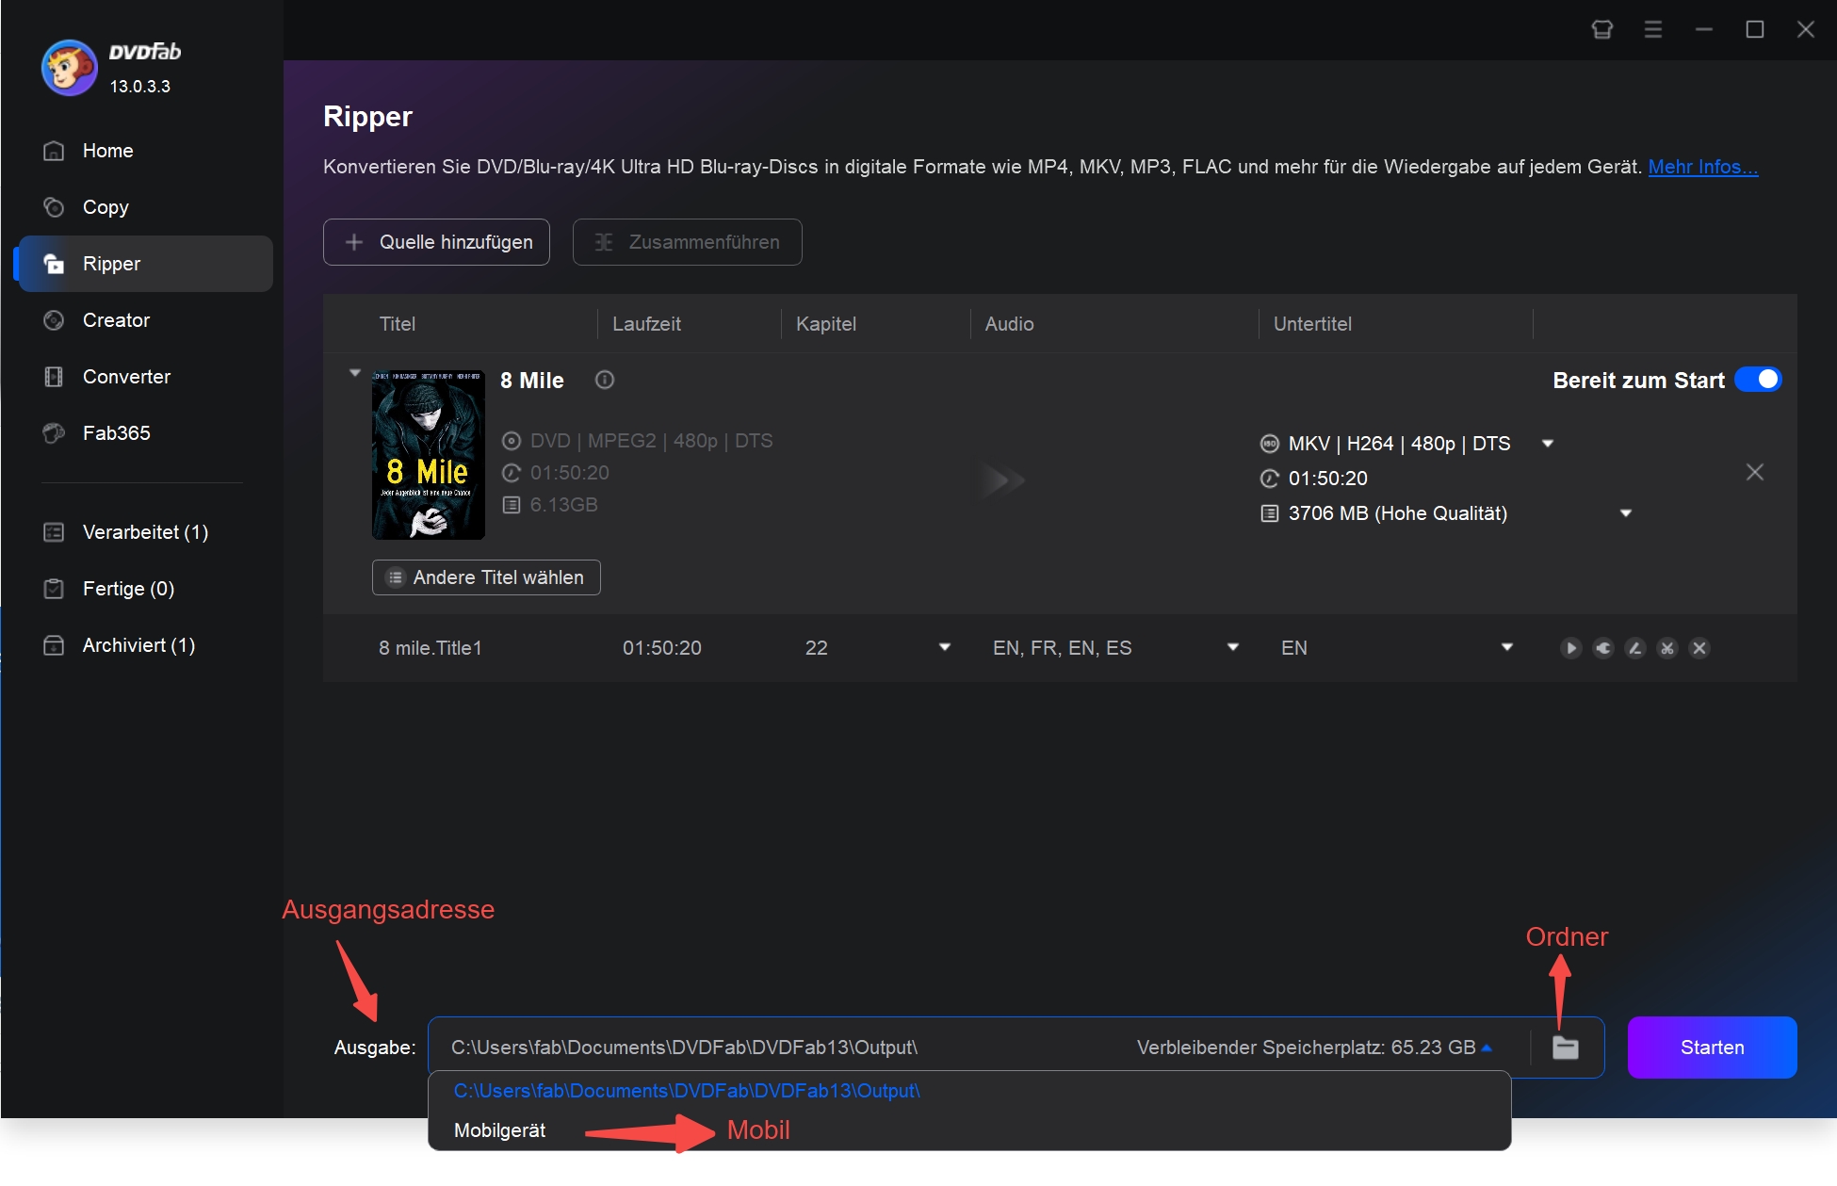Open advanced settings wrench icon for Title1

[x=1603, y=648]
